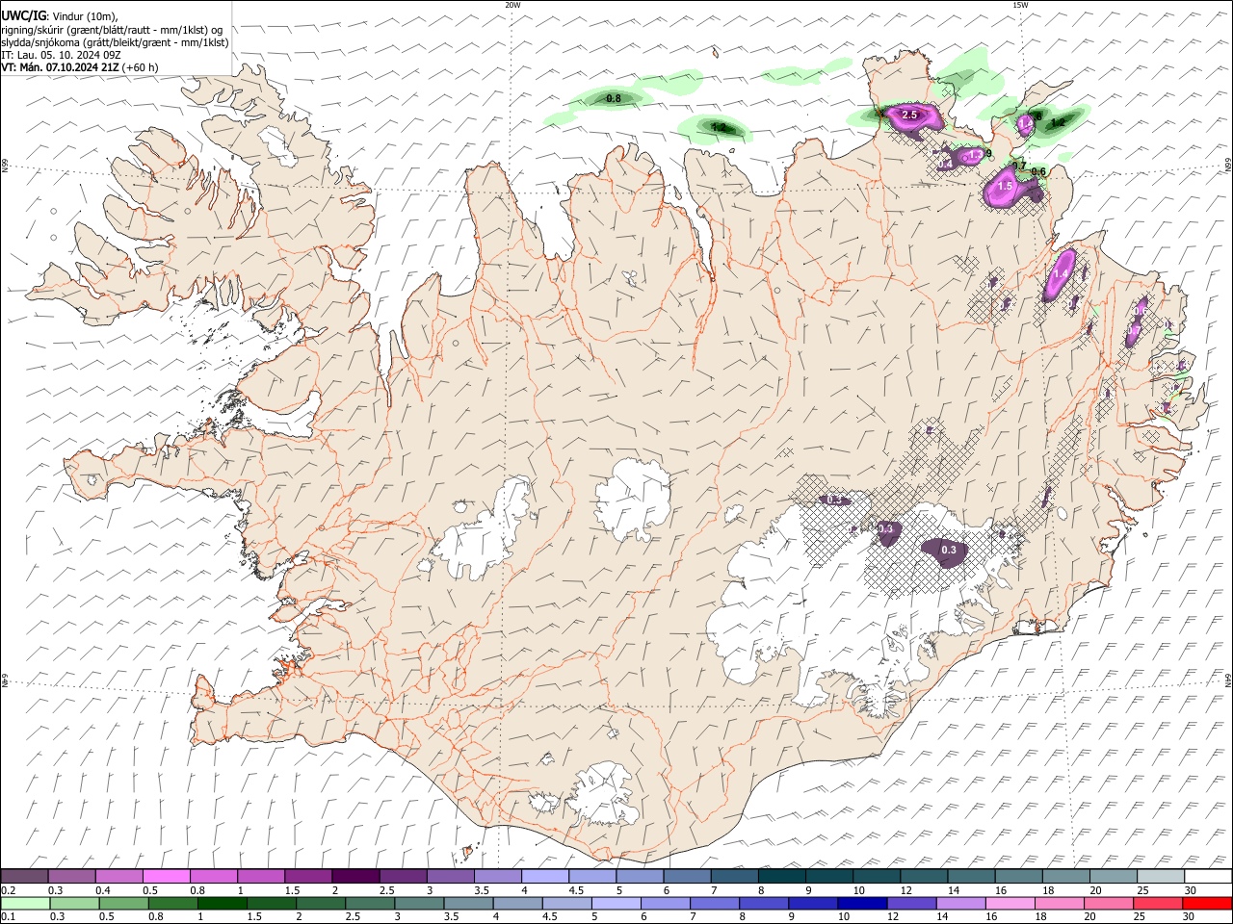Click the '1.3' purple precipitation label
The height and width of the screenshot is (924, 1233).
coord(974,155)
